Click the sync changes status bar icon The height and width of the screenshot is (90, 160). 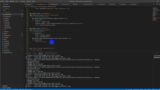tap(7, 89)
